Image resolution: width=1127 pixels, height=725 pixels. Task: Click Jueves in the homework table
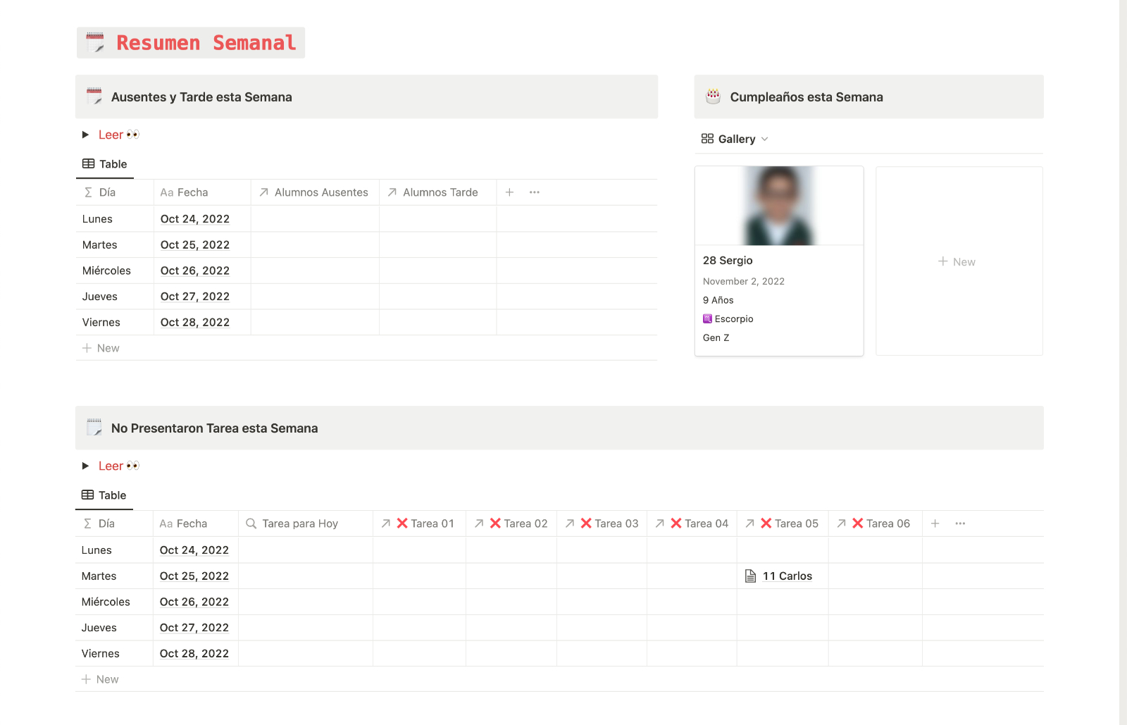pyautogui.click(x=99, y=628)
